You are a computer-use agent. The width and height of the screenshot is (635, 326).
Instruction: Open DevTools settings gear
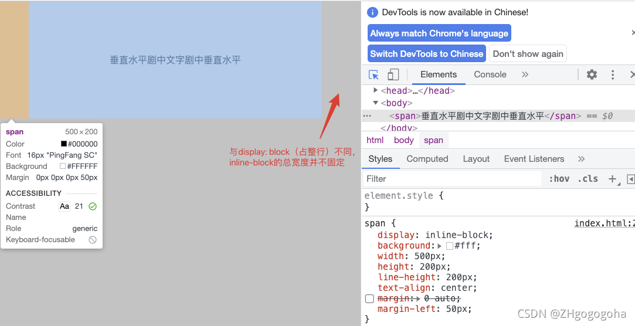click(592, 74)
